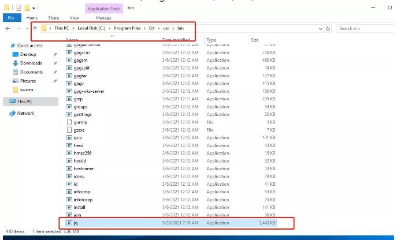Select the Documents folder in sidebar

[31, 72]
